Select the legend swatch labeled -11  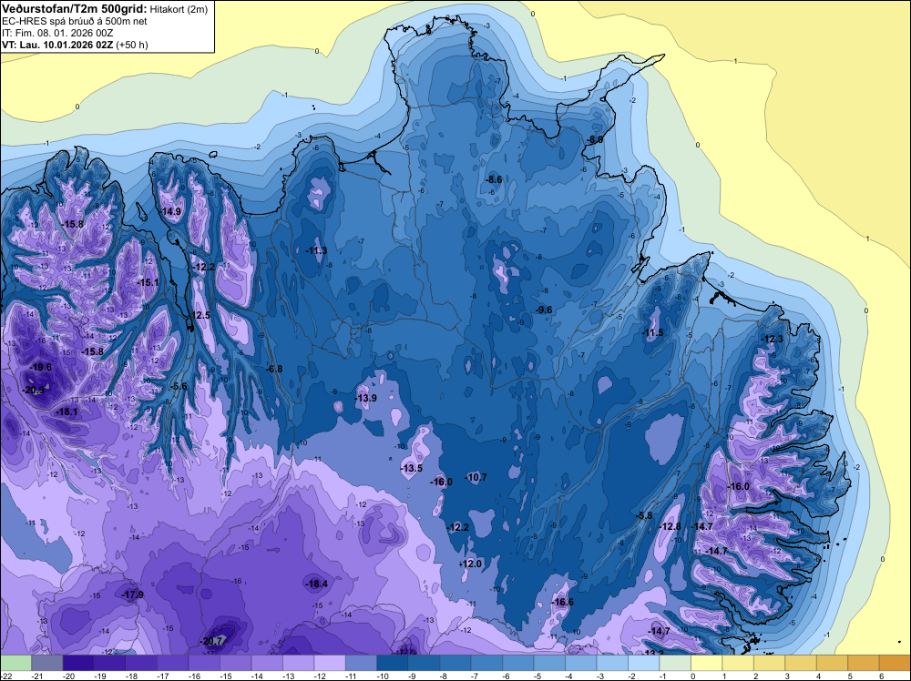tap(361, 663)
